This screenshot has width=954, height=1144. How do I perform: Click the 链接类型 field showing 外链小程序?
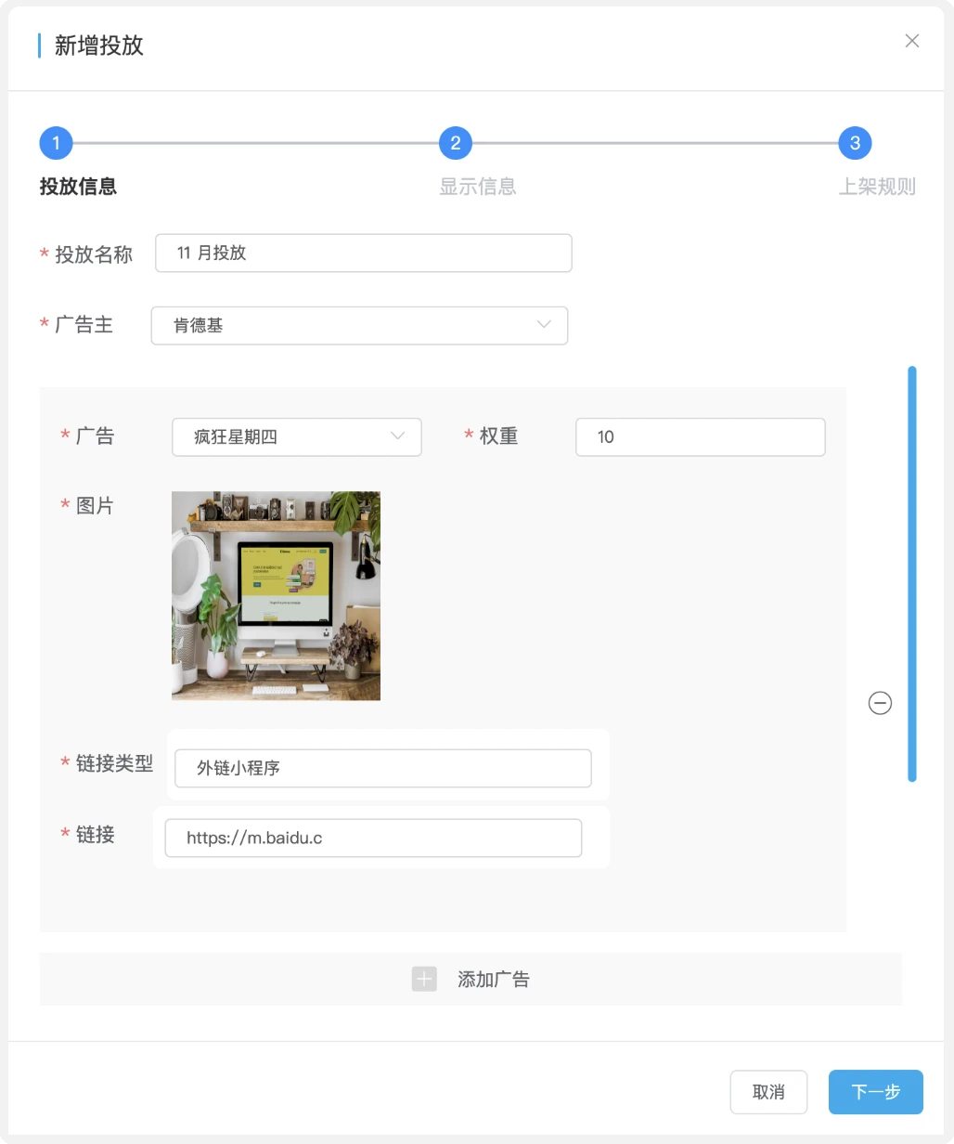(x=382, y=769)
